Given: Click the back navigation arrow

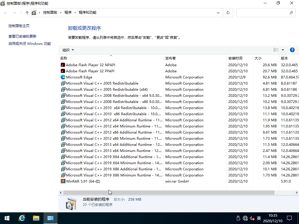Looking at the screenshot, I should (x=5, y=13).
